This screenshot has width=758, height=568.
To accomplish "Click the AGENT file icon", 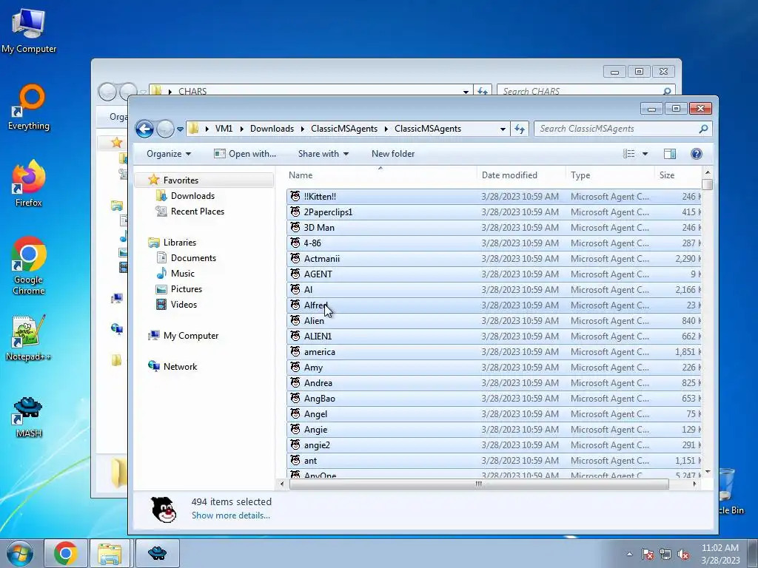I will pos(295,274).
